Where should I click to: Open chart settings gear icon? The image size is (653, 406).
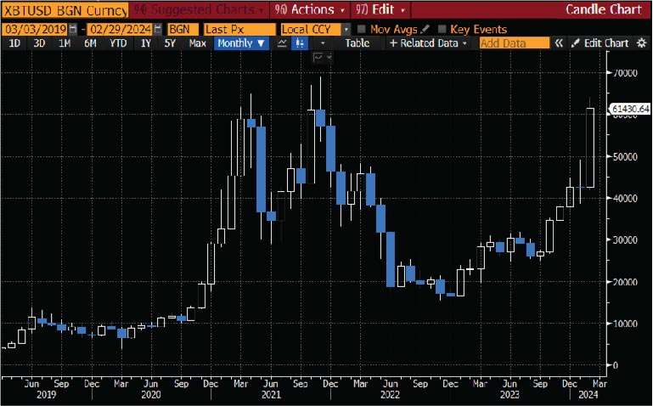[642, 43]
